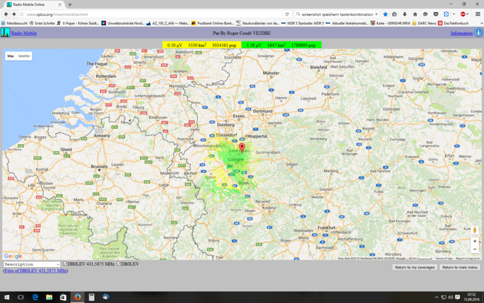Go back with browser back arrow

(6, 14)
